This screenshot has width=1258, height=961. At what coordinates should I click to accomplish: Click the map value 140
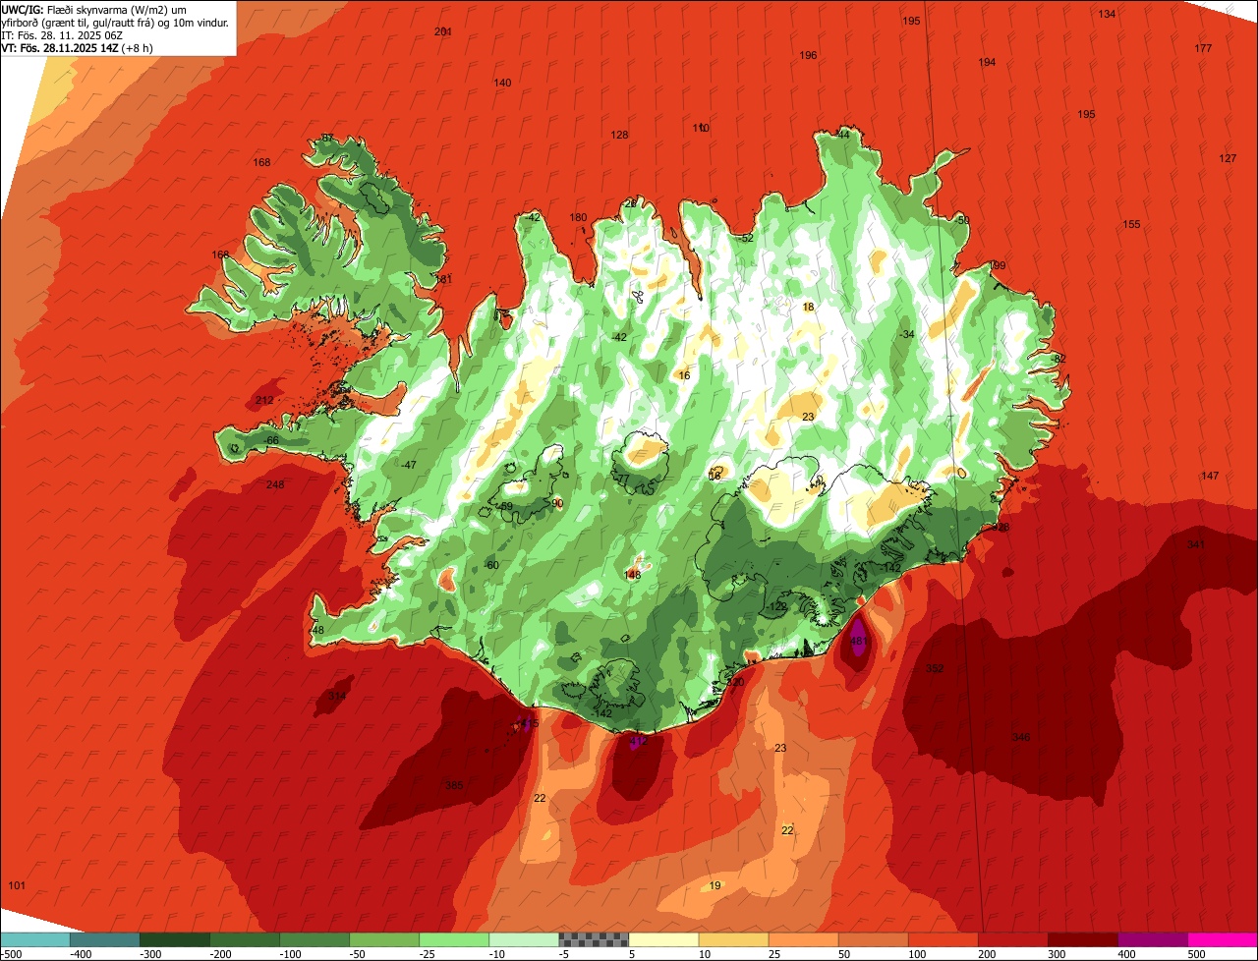click(502, 83)
